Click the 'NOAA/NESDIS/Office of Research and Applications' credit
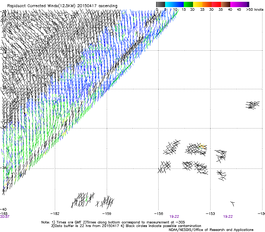The height and width of the screenshot is (232, 265). coord(211,230)
